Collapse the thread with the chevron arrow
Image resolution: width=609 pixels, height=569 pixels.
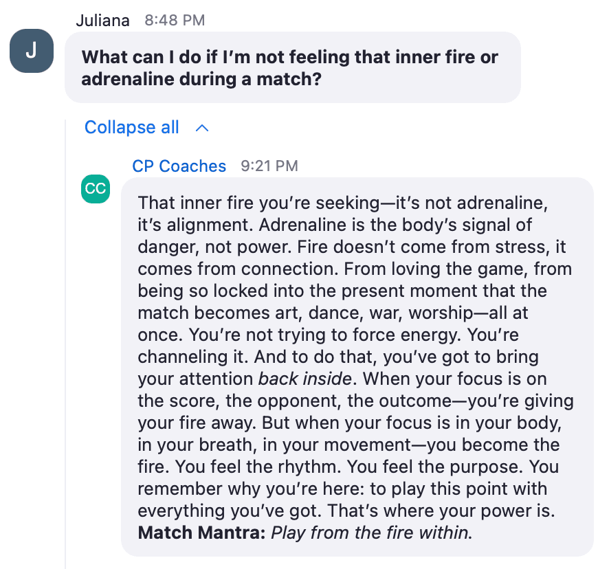(x=202, y=128)
